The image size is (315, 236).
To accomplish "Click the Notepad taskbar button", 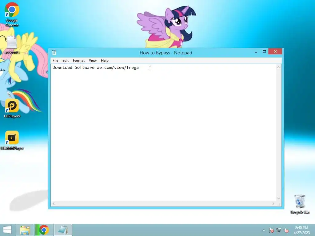I will (x=63, y=230).
